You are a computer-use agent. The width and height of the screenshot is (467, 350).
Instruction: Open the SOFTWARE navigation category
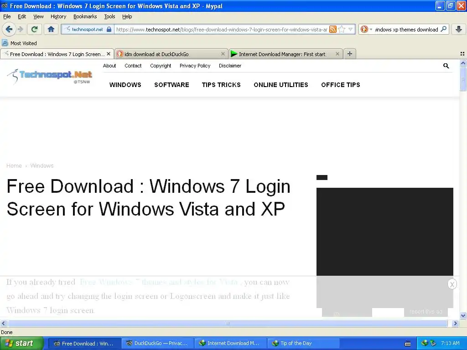coord(171,85)
